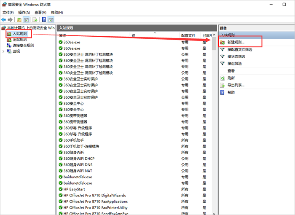Open the 查看 submenu in actions pane
Viewport: 295px width, 215px height.
(x=231, y=71)
